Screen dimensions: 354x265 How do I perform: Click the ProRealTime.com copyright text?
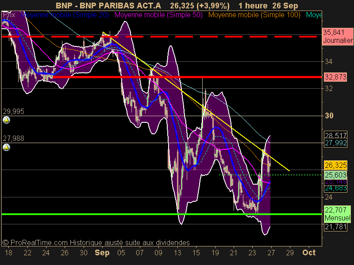pyautogui.click(x=96, y=242)
